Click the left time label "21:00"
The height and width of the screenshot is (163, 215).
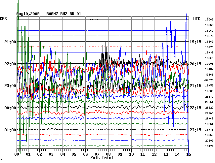pos(10,42)
